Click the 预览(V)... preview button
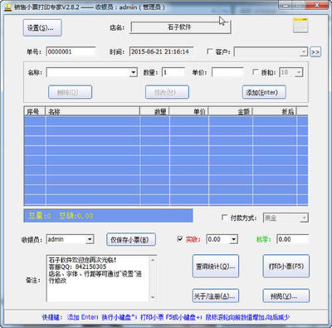The height and width of the screenshot is (328, 332). [286, 296]
